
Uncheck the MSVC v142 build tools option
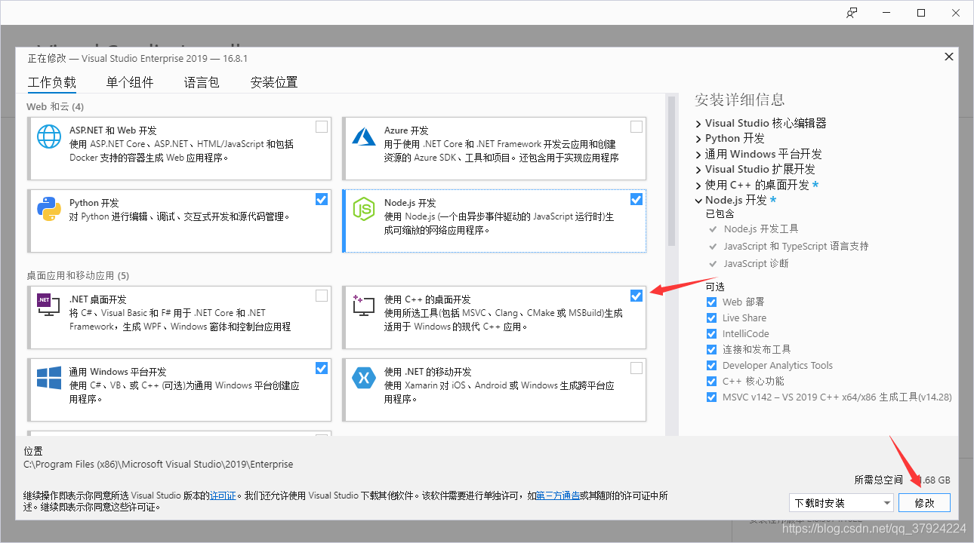click(x=711, y=397)
